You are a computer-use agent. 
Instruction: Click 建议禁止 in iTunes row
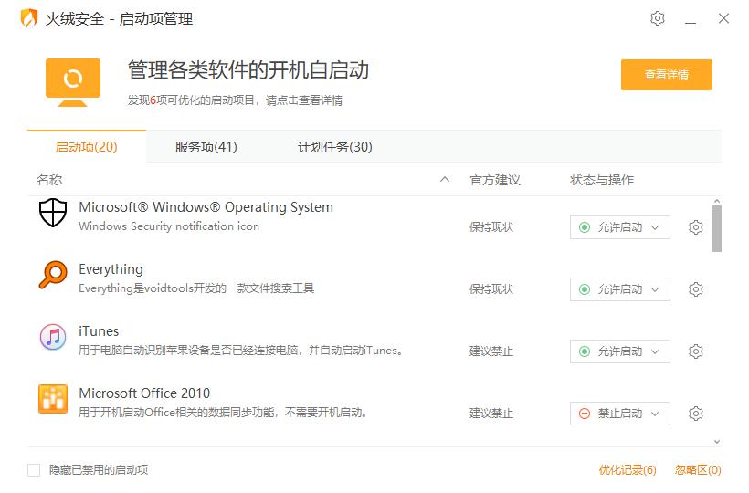[491, 351]
